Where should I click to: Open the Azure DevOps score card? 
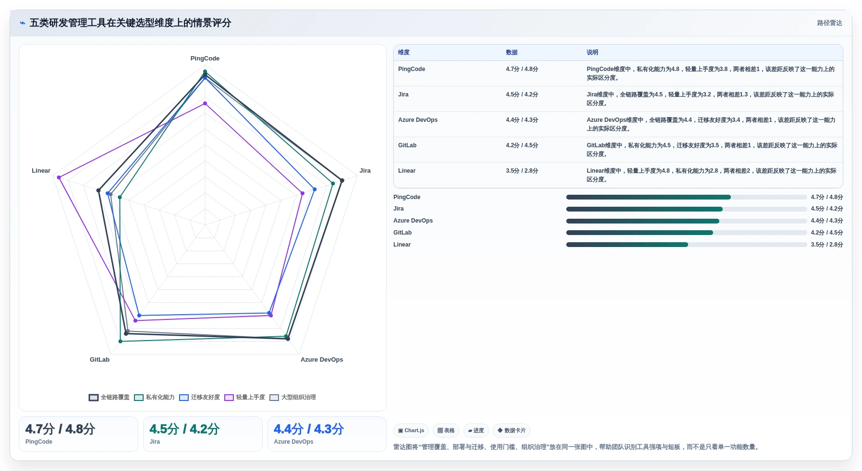[x=327, y=434]
